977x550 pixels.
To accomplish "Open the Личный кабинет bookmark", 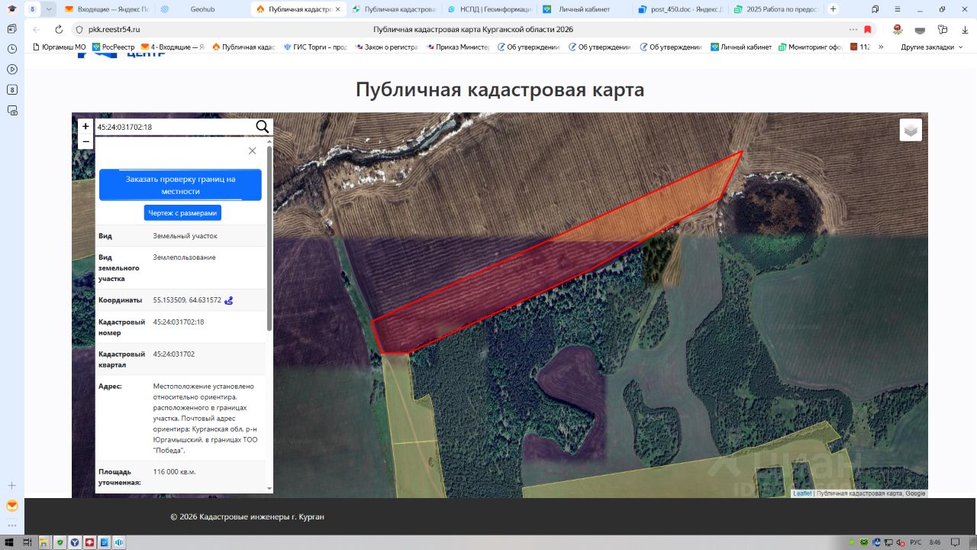I will point(741,47).
